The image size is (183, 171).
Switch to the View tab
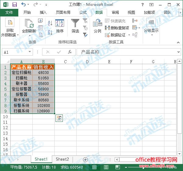point(131,13)
